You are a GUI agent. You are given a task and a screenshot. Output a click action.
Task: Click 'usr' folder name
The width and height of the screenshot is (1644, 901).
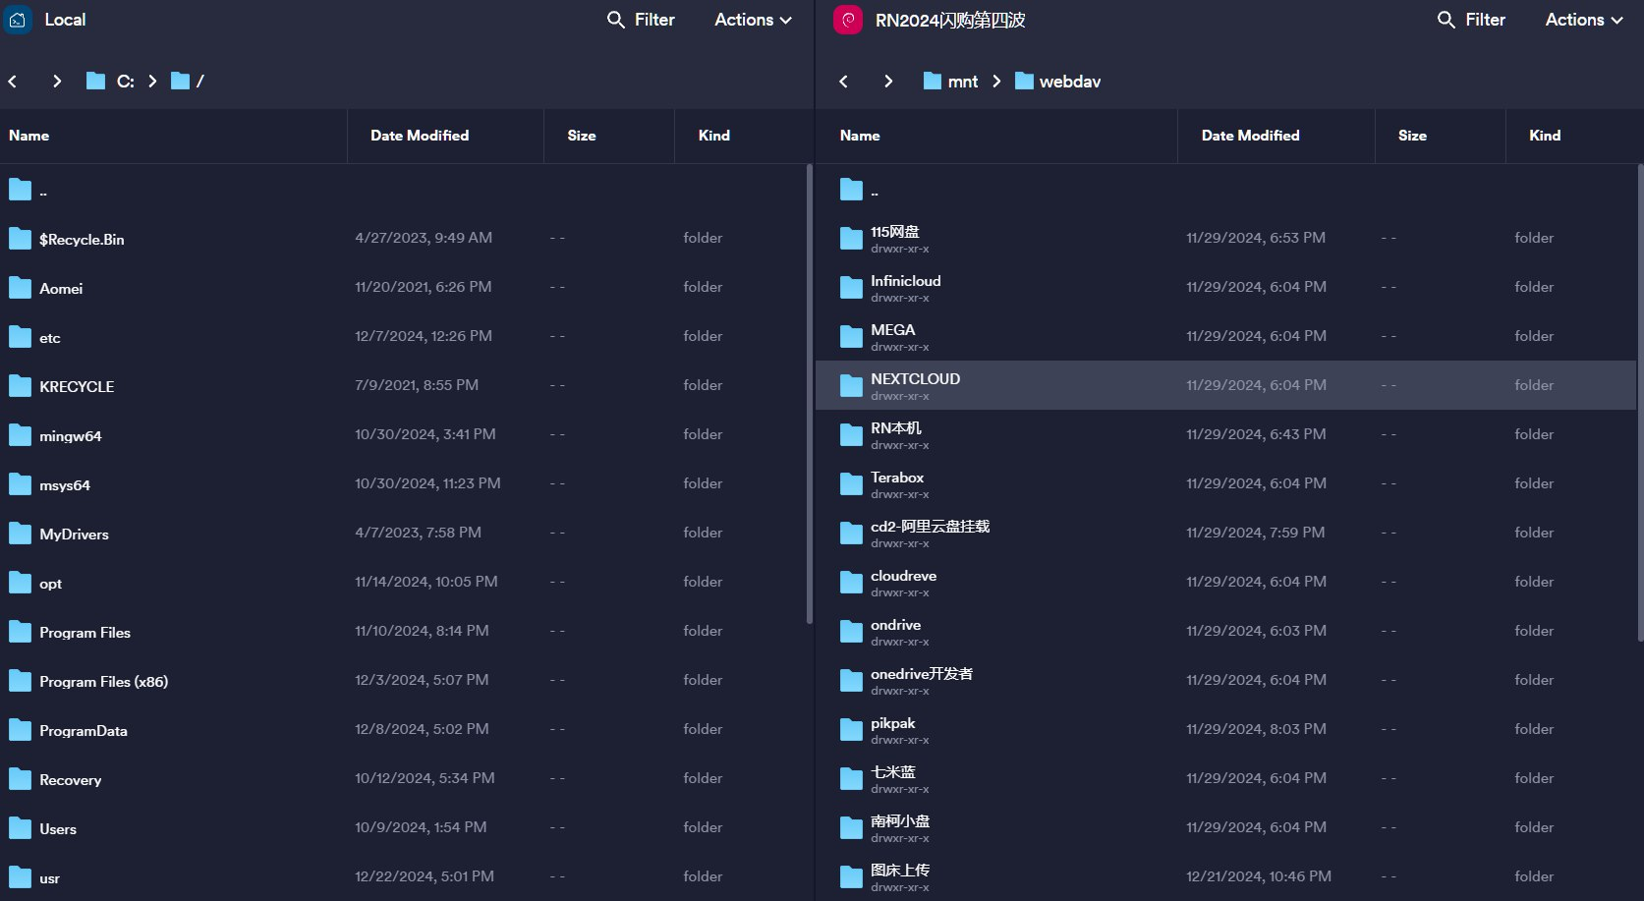click(x=49, y=878)
